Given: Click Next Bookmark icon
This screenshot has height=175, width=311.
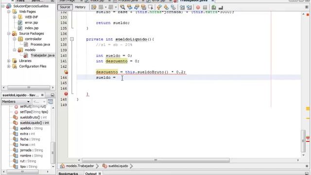Looking at the screenshot, I should coord(166,7).
